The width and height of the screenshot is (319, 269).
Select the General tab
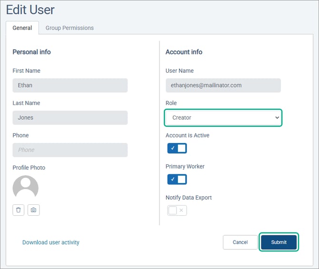22,28
